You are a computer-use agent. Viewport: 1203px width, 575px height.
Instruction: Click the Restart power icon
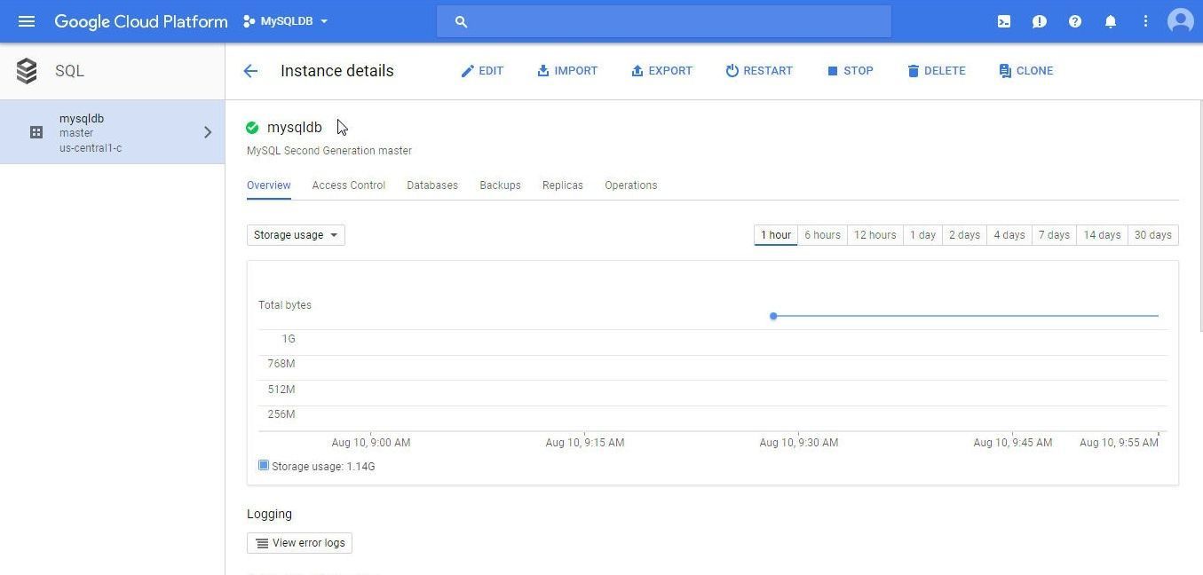click(732, 71)
